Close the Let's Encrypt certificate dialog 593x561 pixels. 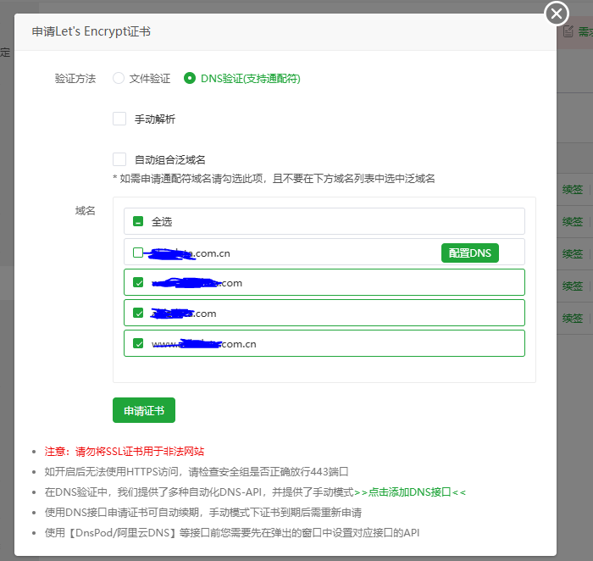click(557, 14)
